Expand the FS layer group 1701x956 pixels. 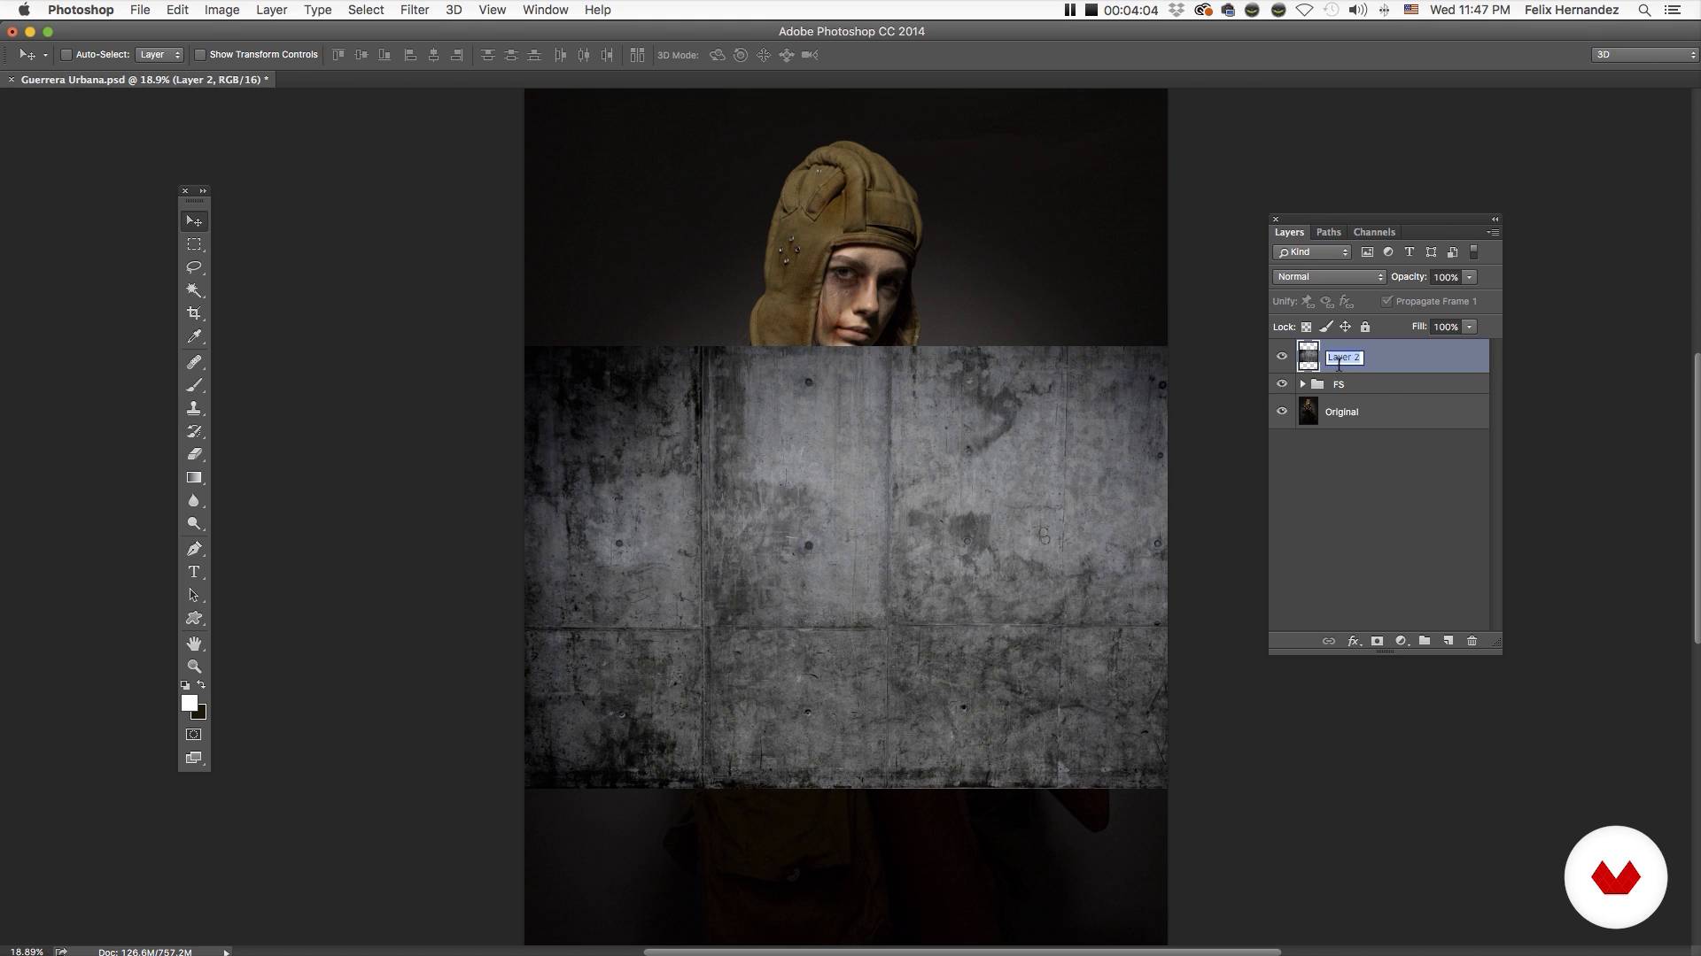1302,384
